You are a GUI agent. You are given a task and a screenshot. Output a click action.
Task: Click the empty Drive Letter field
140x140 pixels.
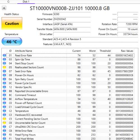point(72,34)
